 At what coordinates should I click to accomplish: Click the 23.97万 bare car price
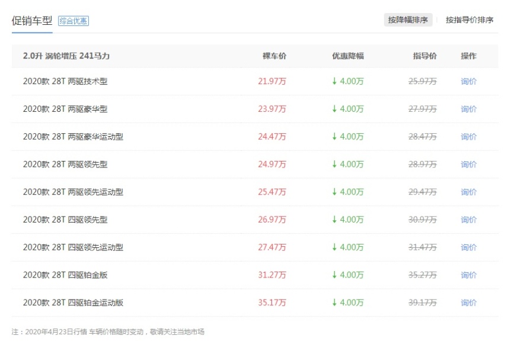click(272, 109)
